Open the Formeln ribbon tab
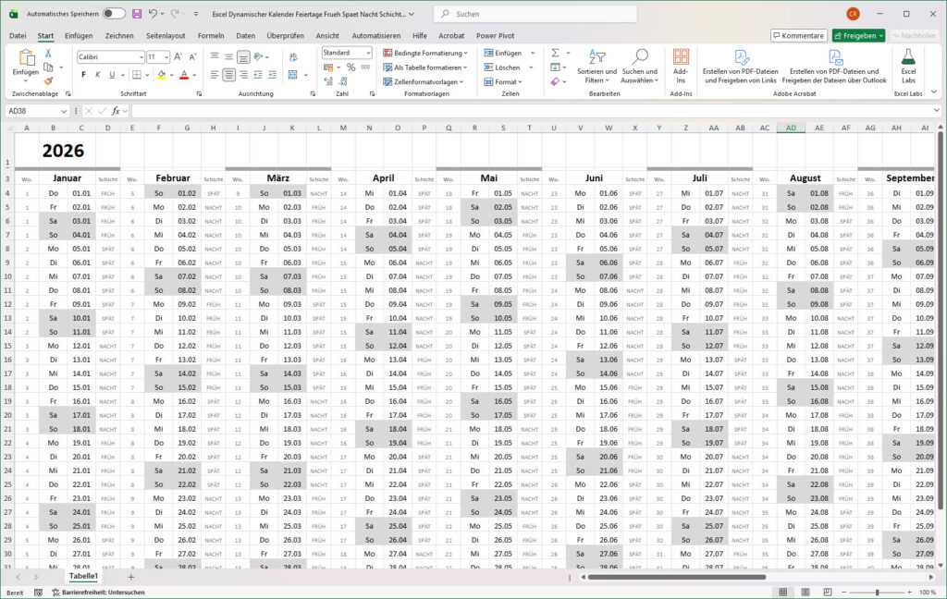 pyautogui.click(x=211, y=35)
